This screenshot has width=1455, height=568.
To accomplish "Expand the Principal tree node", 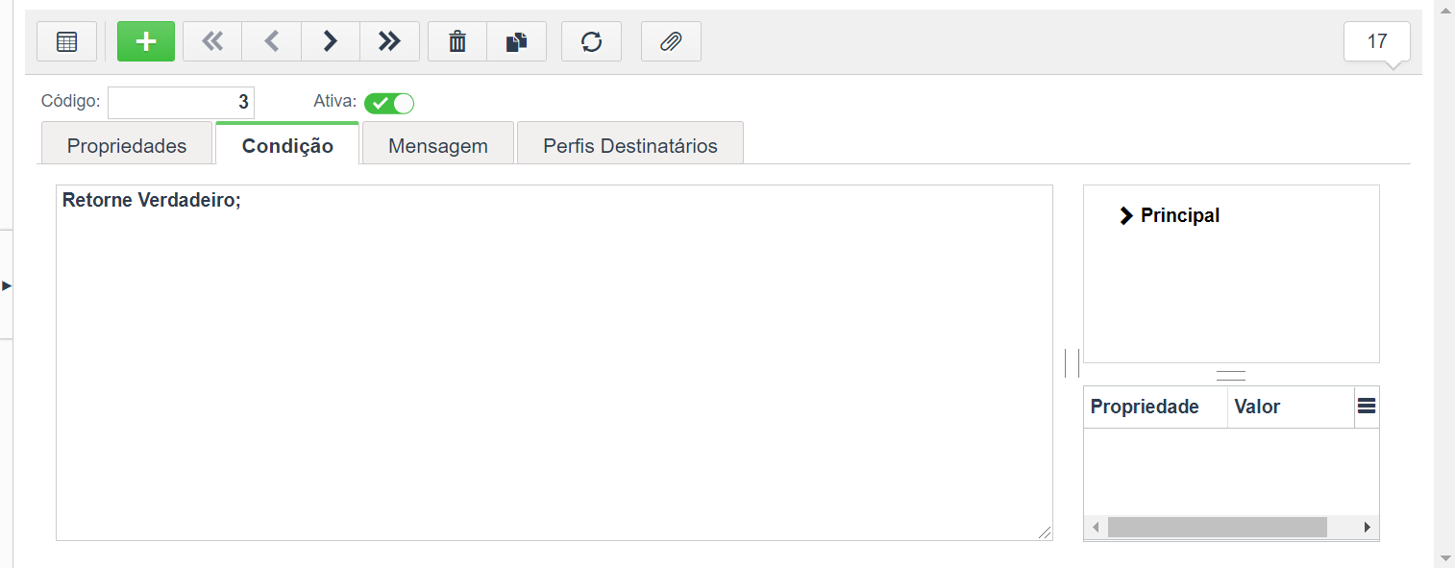I will 1126,216.
